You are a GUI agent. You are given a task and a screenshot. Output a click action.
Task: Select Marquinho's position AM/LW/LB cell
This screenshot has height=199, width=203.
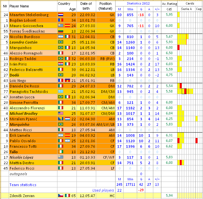tap(106, 124)
